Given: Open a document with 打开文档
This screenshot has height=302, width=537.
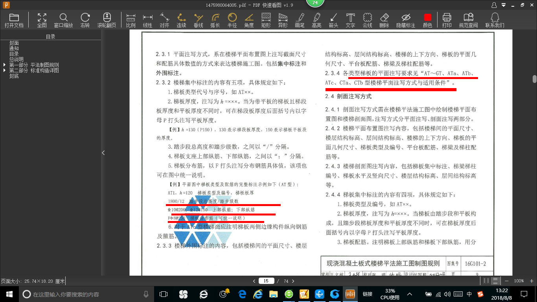Looking at the screenshot, I should (14, 20).
